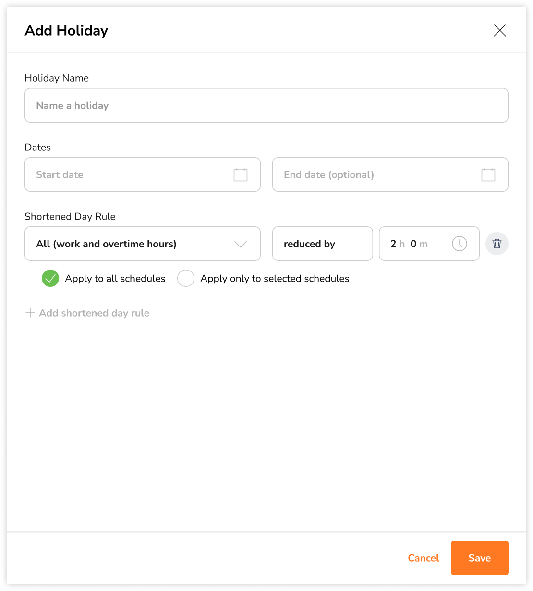Save the new holiday
Viewport: 533px width, 591px height.
coord(479,558)
